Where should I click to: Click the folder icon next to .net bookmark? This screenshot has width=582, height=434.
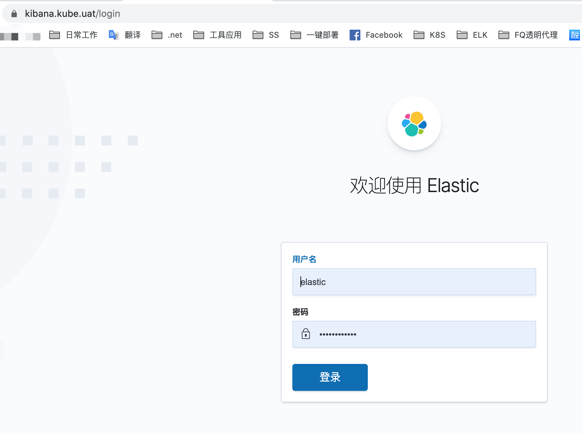157,35
